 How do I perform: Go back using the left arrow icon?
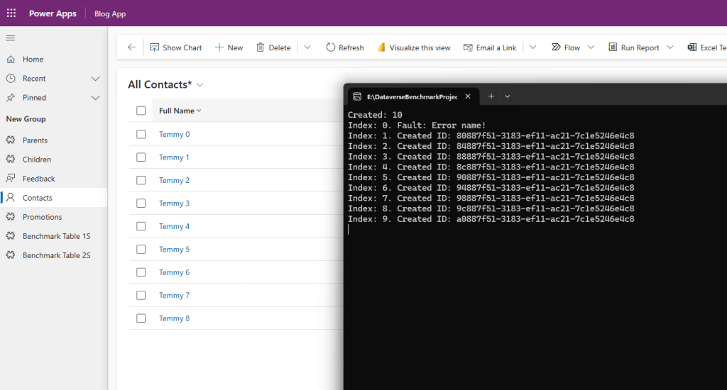131,48
